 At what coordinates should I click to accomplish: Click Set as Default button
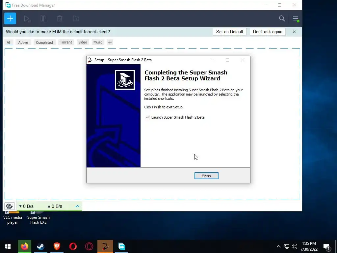point(229,32)
